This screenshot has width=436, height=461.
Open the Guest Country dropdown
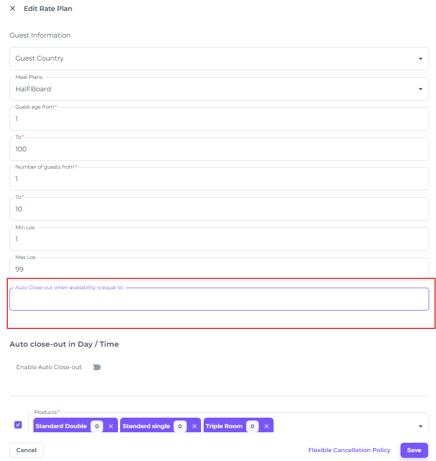[219, 58]
